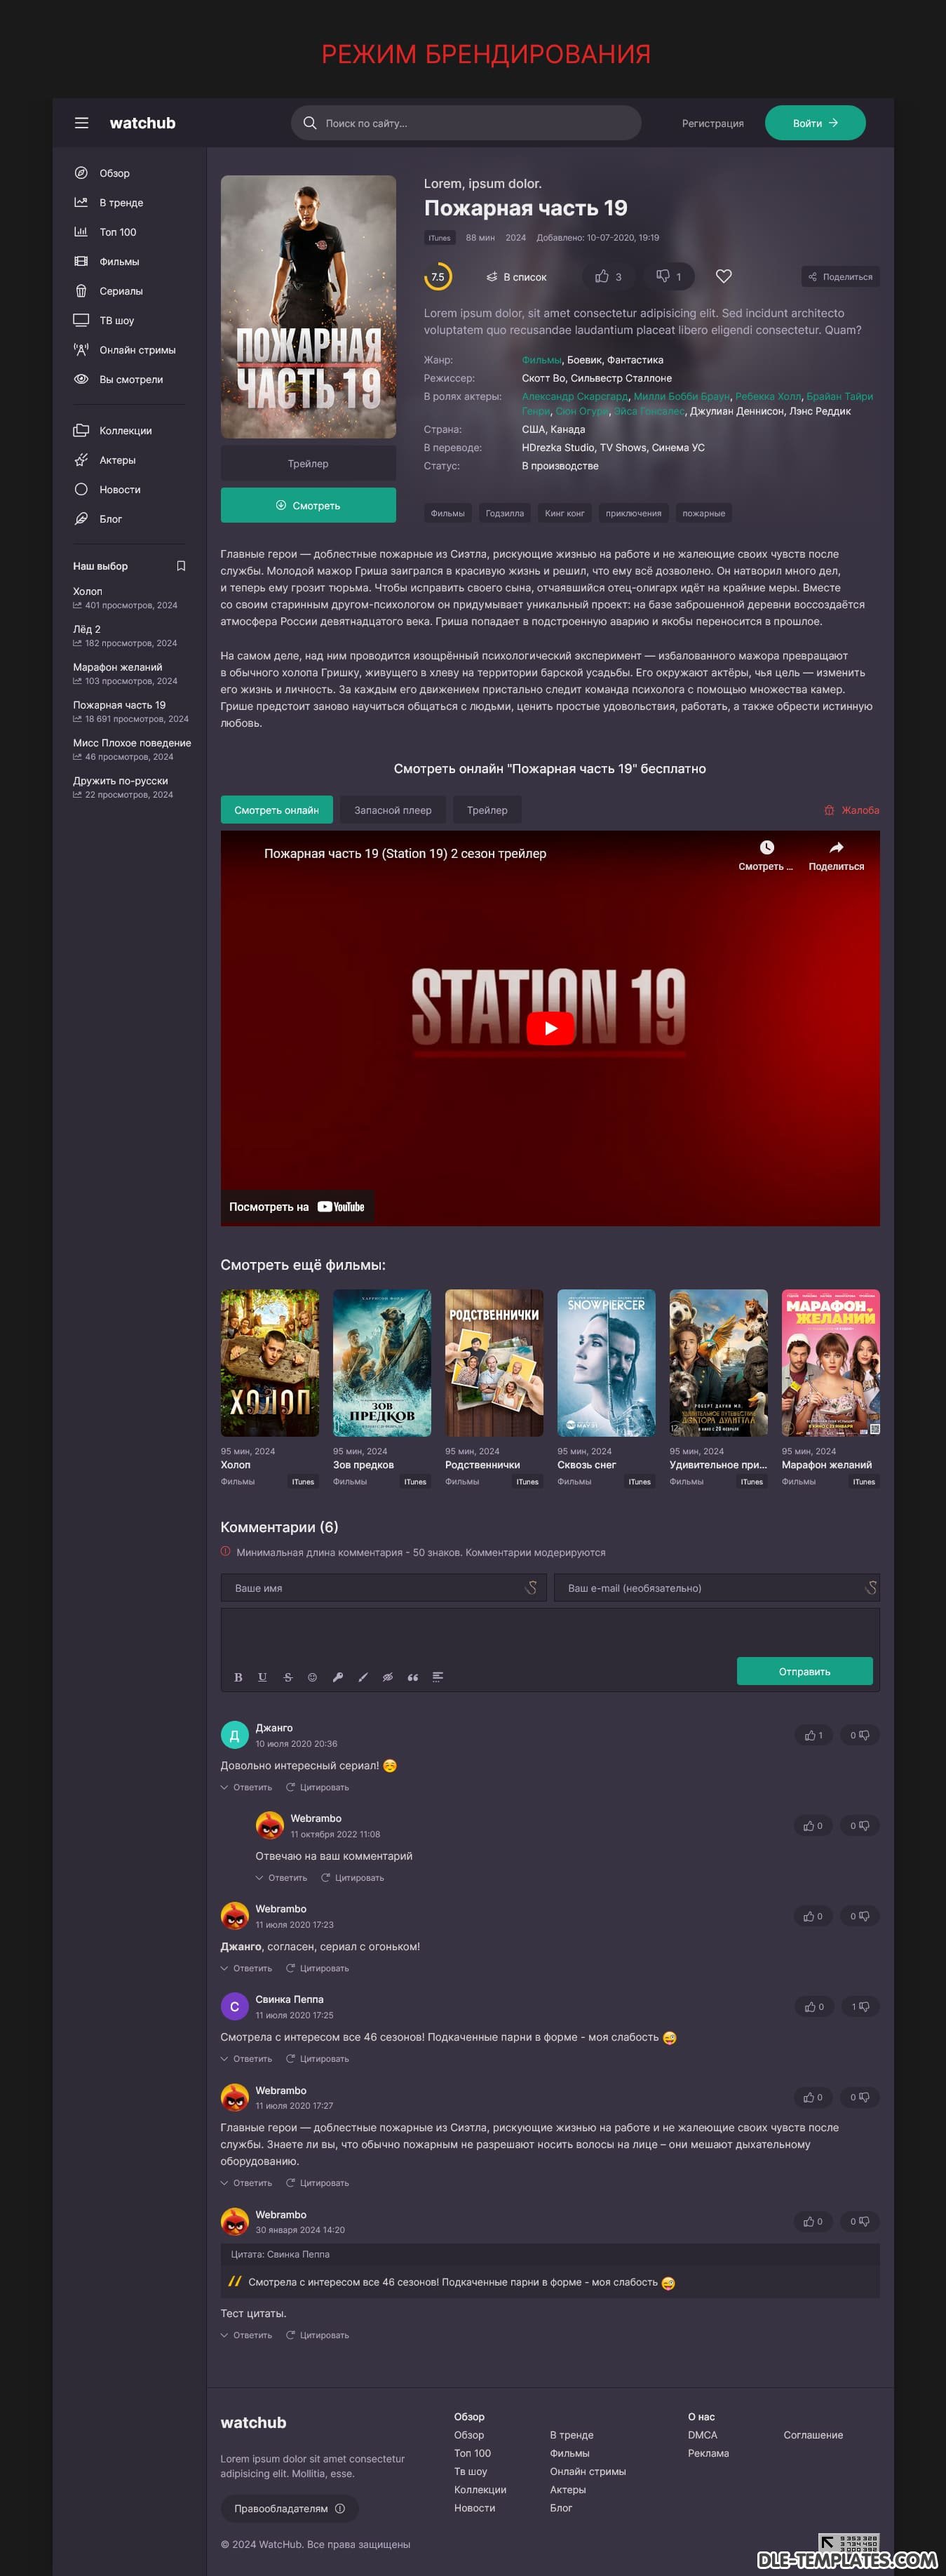The height and width of the screenshot is (2576, 946).
Task: Click the smiley emoji icon in comment editor
Action: click(312, 1677)
